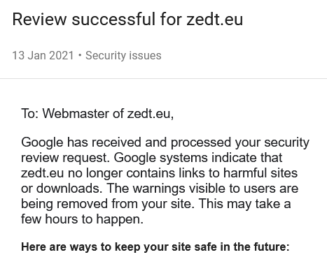Click 'To: Webmaster of zedt.eu,' greeting line

(x=97, y=114)
